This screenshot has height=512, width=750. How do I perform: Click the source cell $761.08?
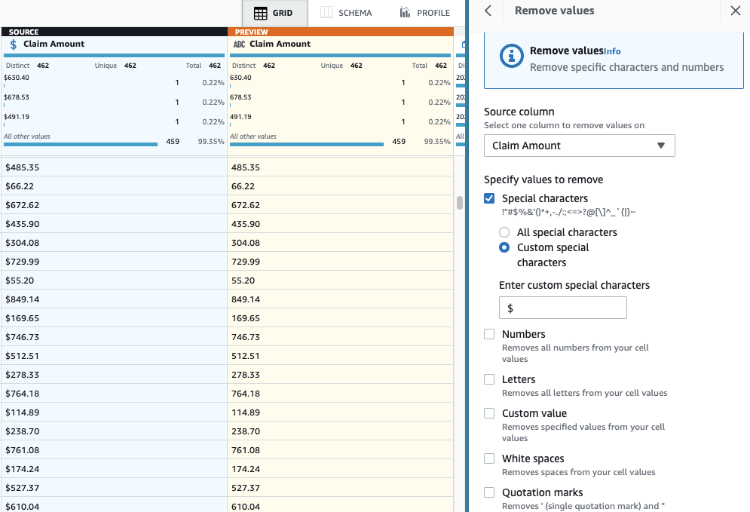pyautogui.click(x=114, y=450)
